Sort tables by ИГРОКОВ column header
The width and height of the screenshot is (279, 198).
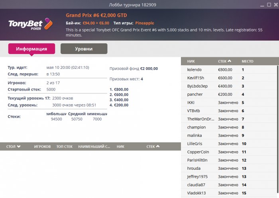pos(43,146)
